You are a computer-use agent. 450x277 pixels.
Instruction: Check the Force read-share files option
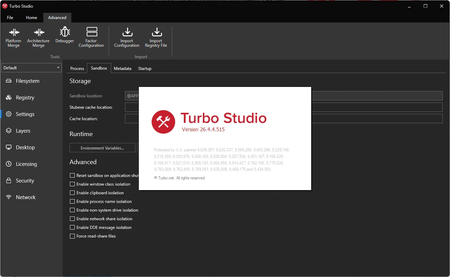72,236
